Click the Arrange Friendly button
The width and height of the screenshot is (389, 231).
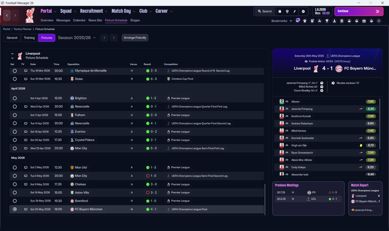pos(135,38)
